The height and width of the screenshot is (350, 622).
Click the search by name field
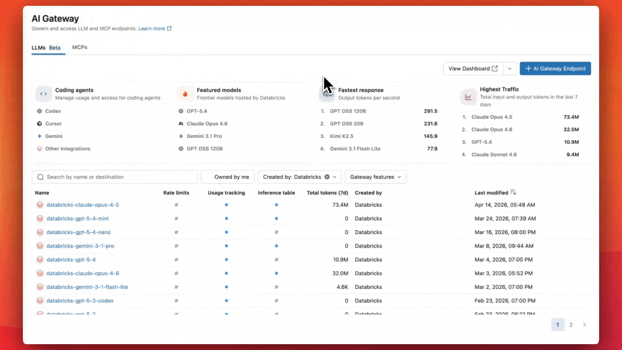114,176
